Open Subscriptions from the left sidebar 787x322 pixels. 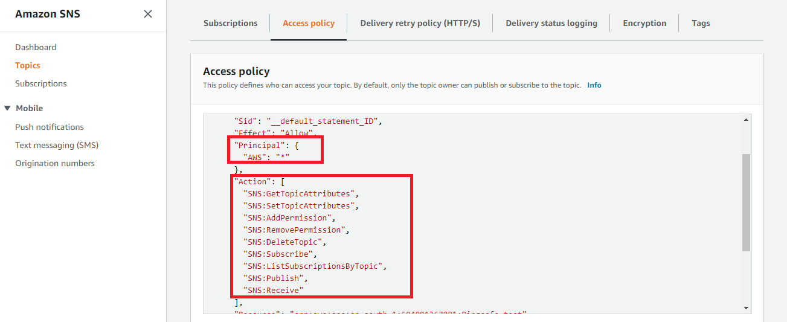(41, 83)
